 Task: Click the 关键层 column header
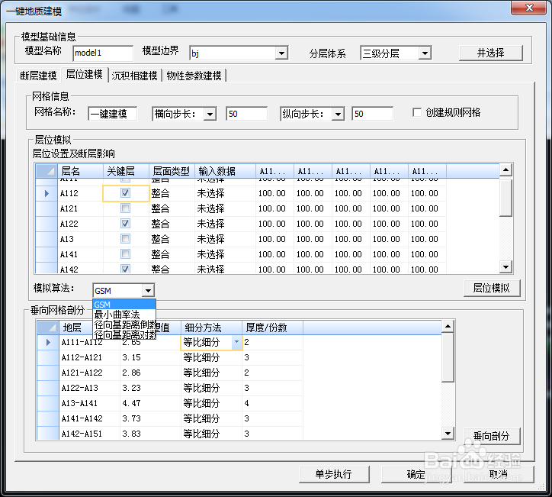point(126,171)
